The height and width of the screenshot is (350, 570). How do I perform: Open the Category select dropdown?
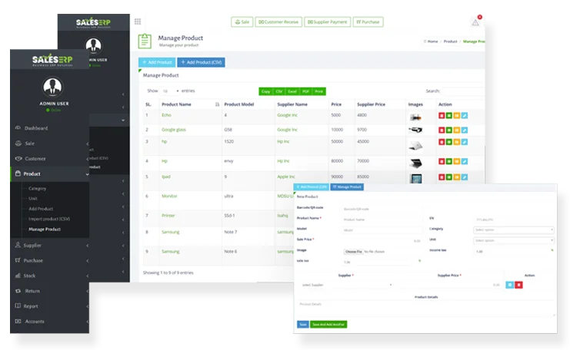pos(513,229)
